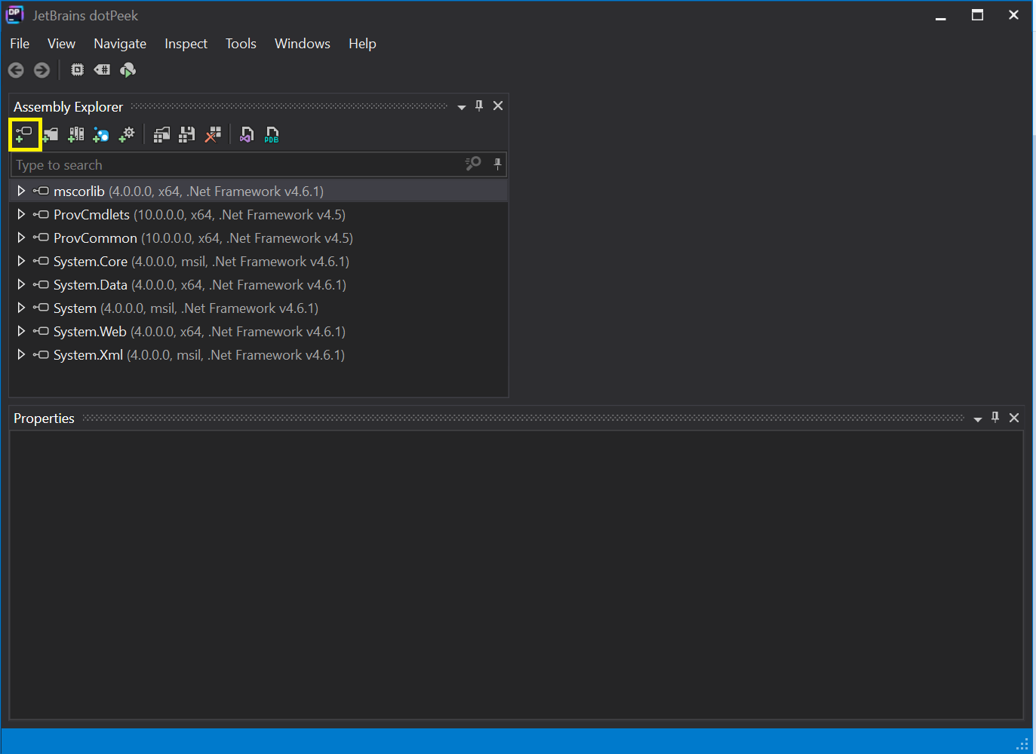Viewport: 1036px width, 754px height.
Task: Expand the System.Web assembly node
Action: click(21, 331)
